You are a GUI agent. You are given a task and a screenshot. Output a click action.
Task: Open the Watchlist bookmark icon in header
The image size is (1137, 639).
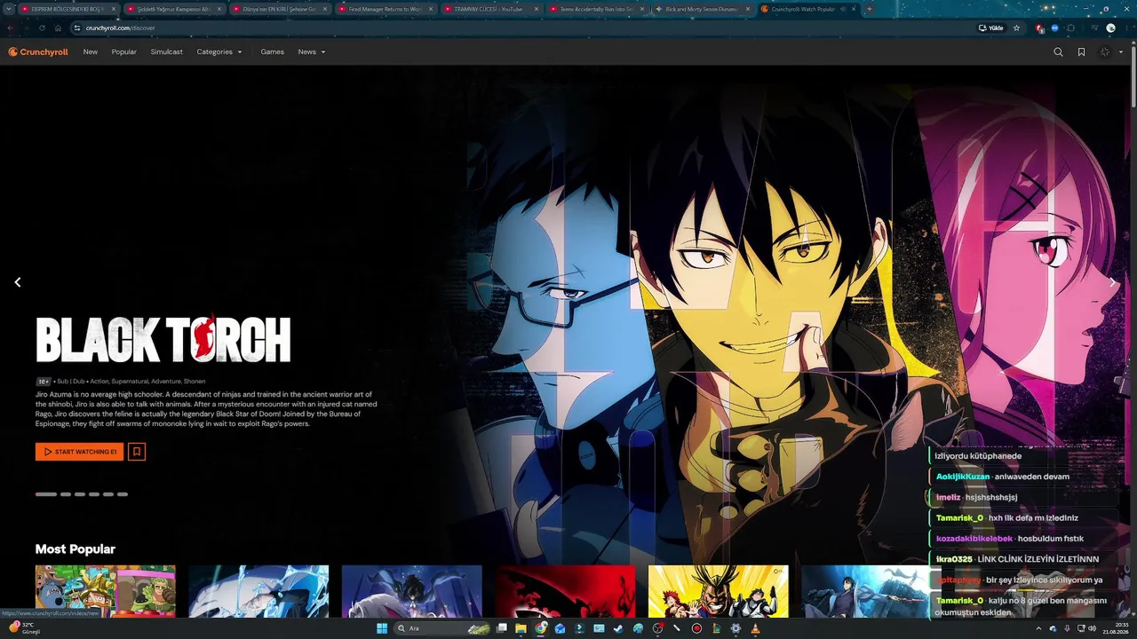(x=1081, y=52)
